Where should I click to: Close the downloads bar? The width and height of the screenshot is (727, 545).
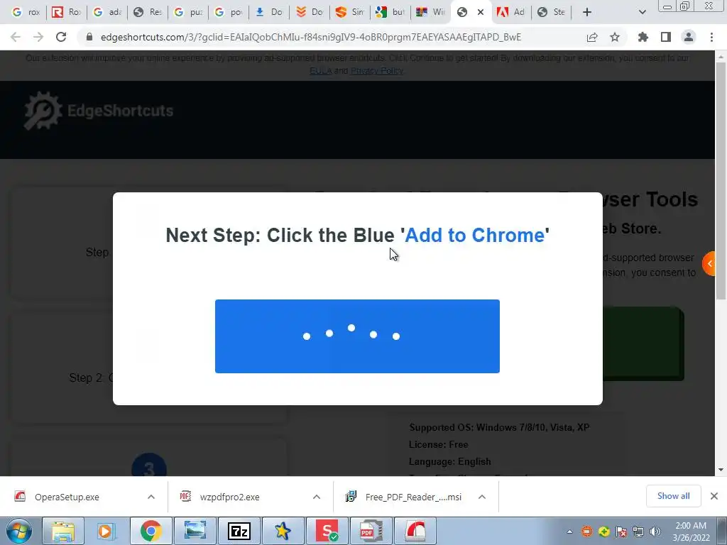[714, 496]
